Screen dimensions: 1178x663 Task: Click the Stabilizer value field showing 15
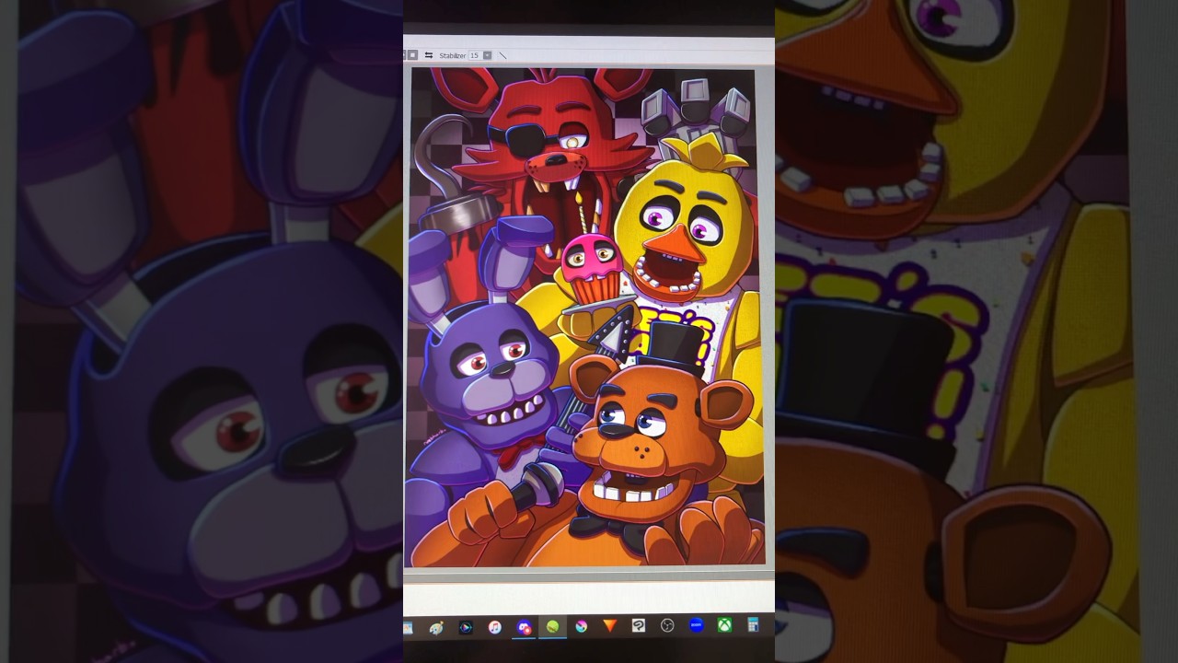pyautogui.click(x=475, y=55)
